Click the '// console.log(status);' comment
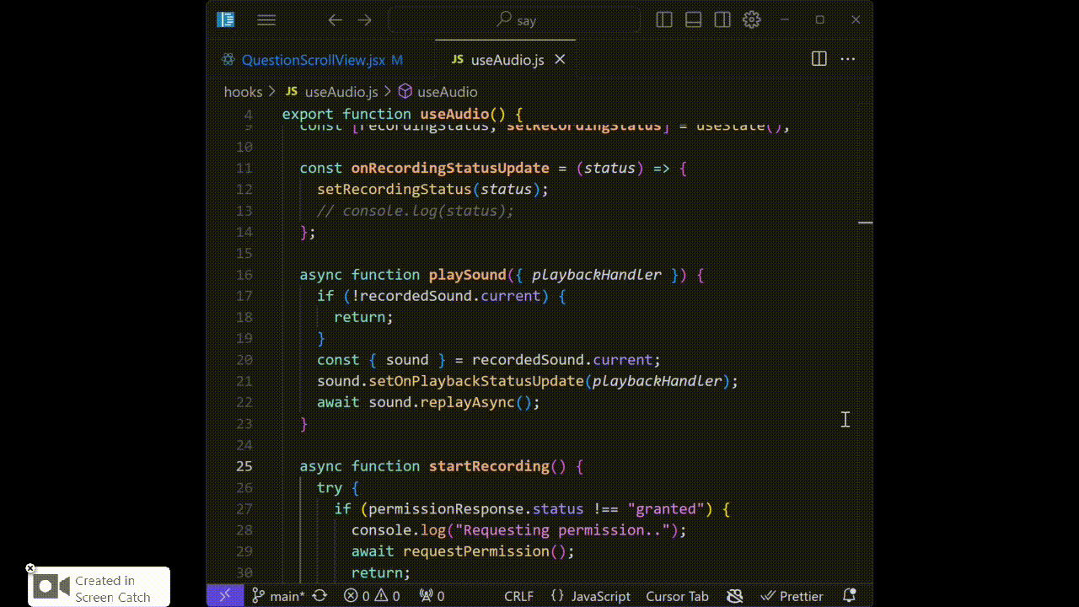 click(x=415, y=211)
